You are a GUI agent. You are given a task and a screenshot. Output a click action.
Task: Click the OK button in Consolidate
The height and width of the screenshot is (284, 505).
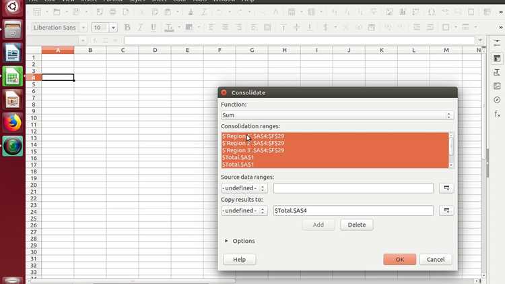point(400,260)
